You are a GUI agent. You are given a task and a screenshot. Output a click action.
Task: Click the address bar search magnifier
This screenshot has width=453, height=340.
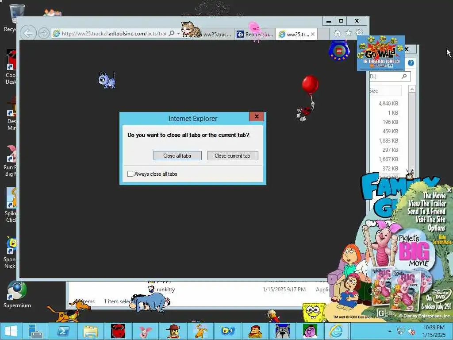click(x=171, y=34)
